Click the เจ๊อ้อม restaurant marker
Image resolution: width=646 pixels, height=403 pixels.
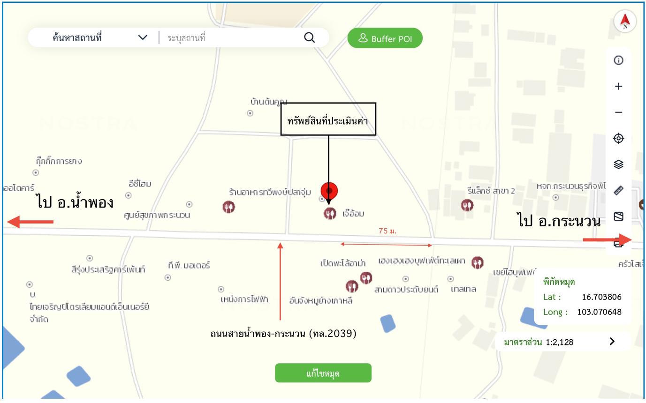330,214
